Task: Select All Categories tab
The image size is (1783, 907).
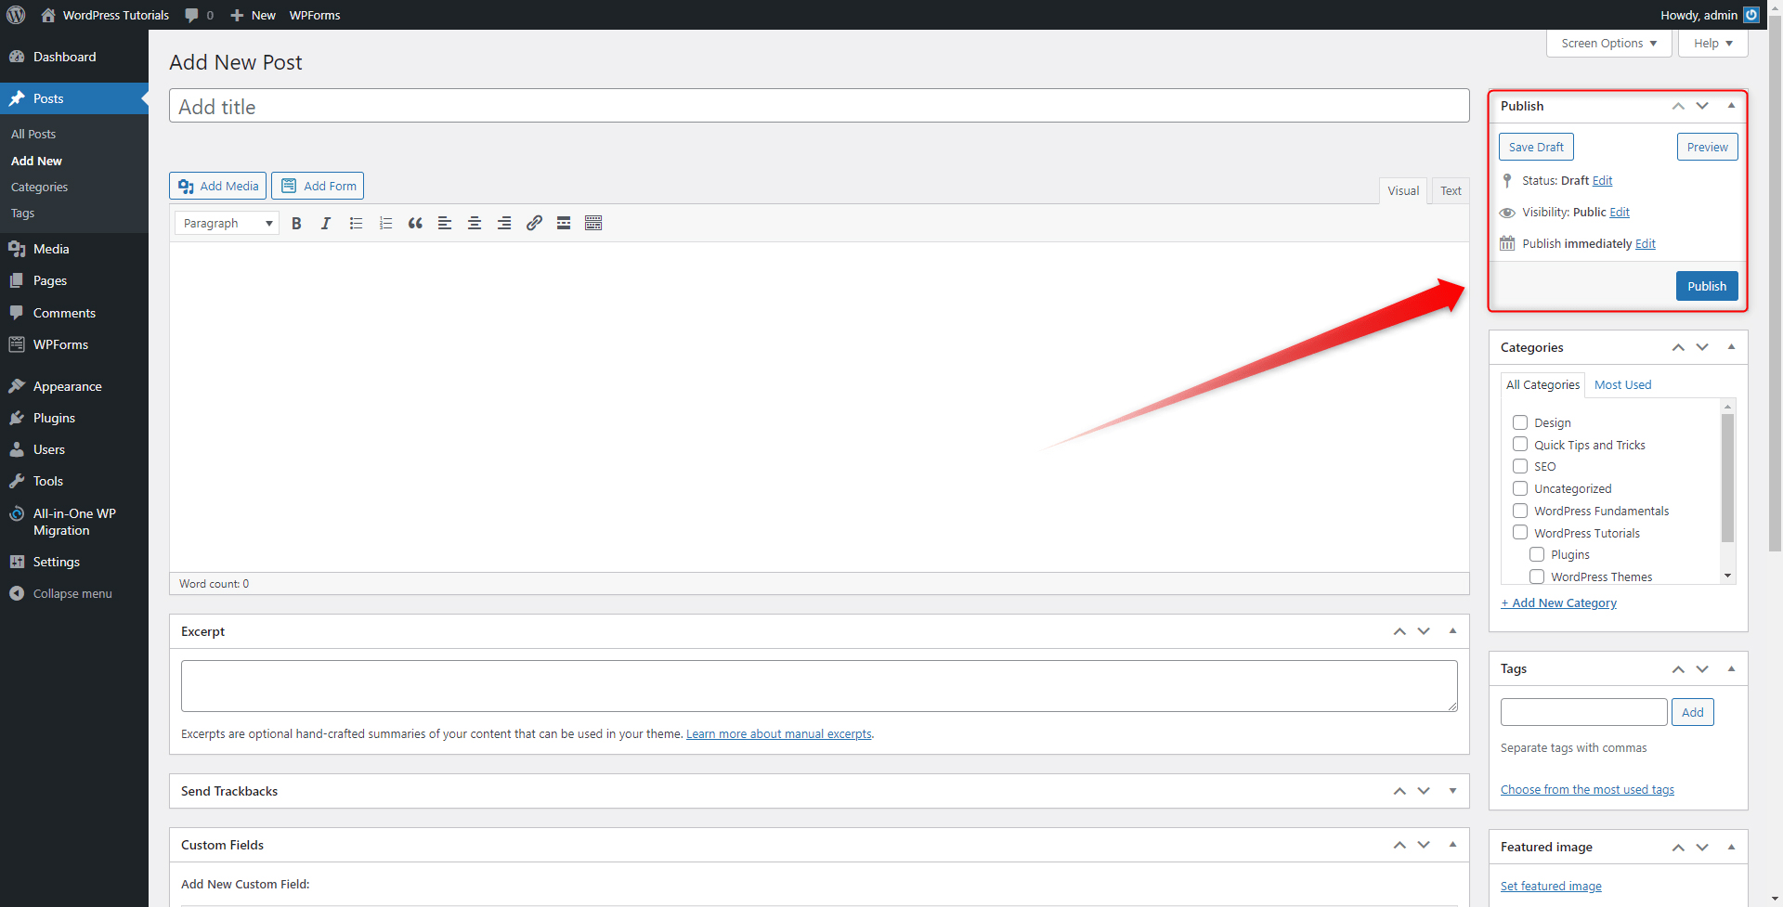Action: click(1542, 384)
